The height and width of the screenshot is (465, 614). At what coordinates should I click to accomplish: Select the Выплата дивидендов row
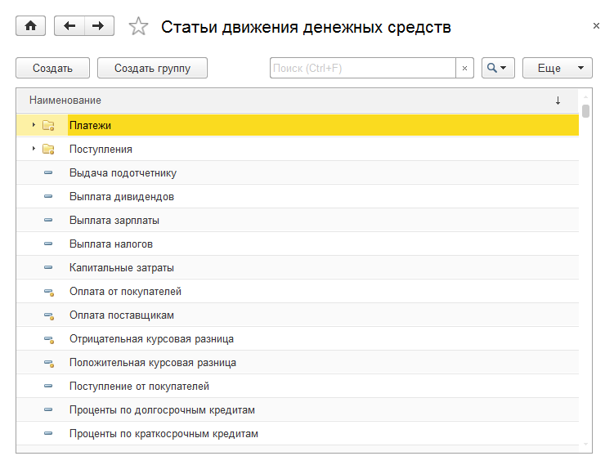122,197
